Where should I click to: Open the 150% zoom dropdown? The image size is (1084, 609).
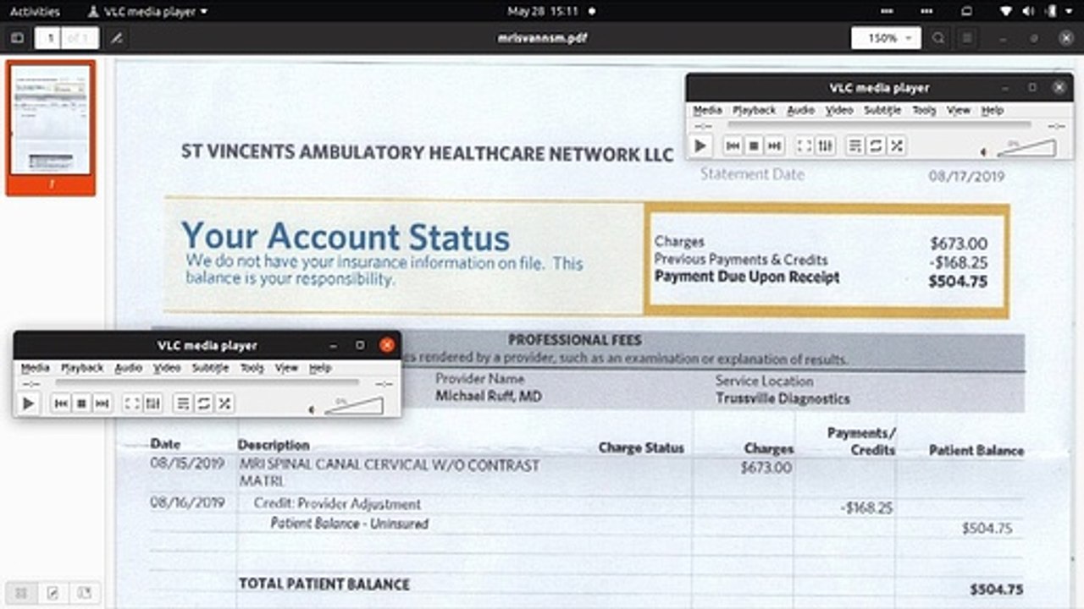[886, 38]
